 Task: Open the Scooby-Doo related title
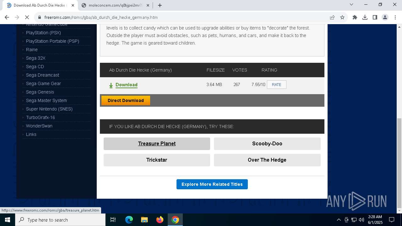(267, 144)
